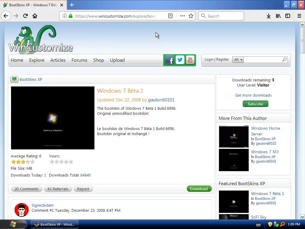Open the Home menu item

(17, 60)
